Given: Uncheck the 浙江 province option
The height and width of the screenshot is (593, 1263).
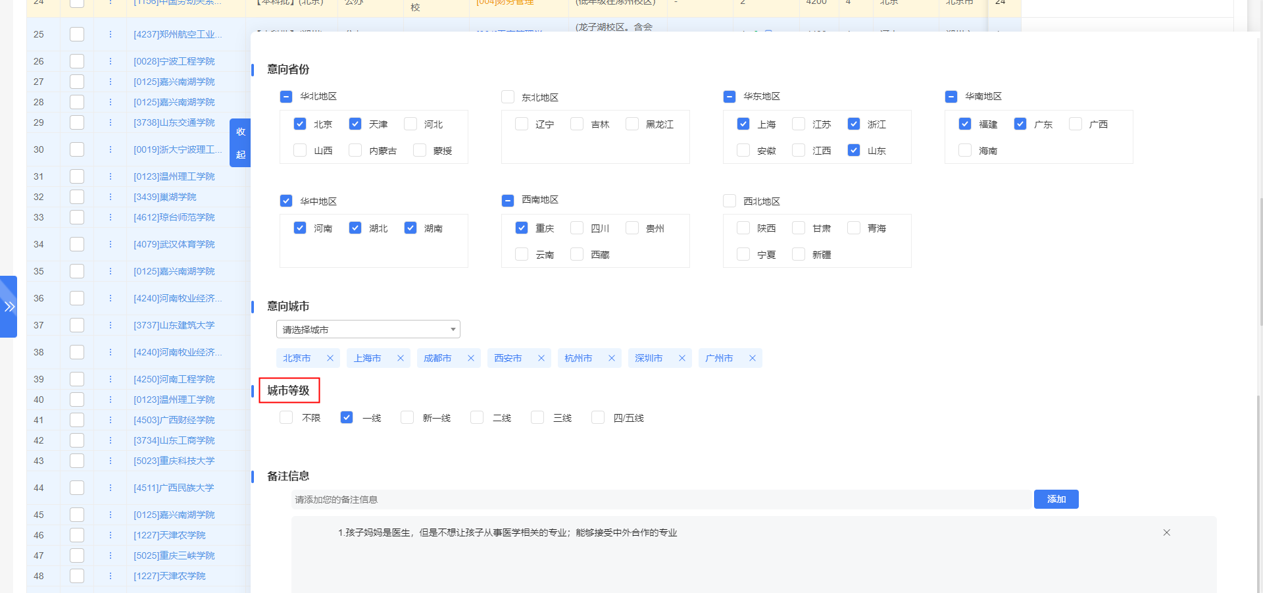Looking at the screenshot, I should 854,124.
